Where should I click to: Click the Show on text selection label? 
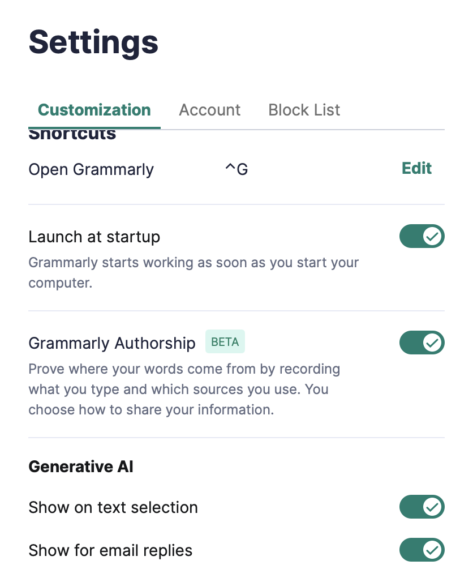(x=113, y=507)
